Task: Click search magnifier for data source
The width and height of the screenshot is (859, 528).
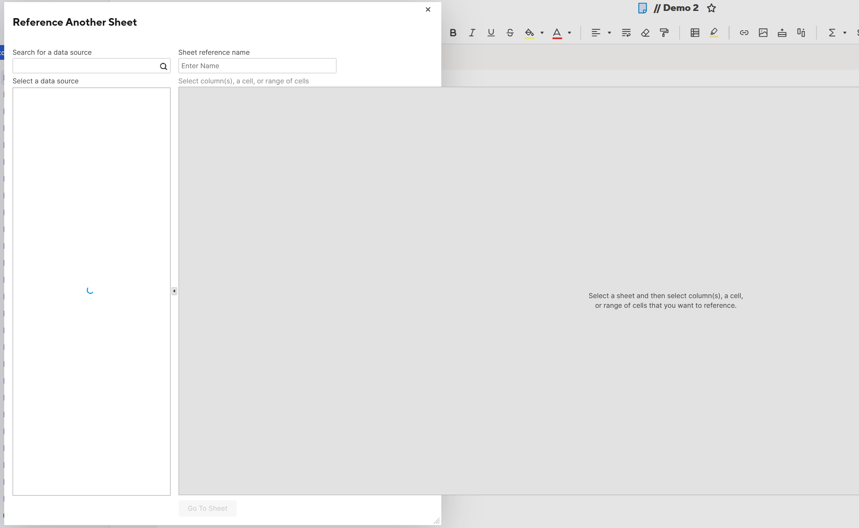Action: [x=163, y=66]
